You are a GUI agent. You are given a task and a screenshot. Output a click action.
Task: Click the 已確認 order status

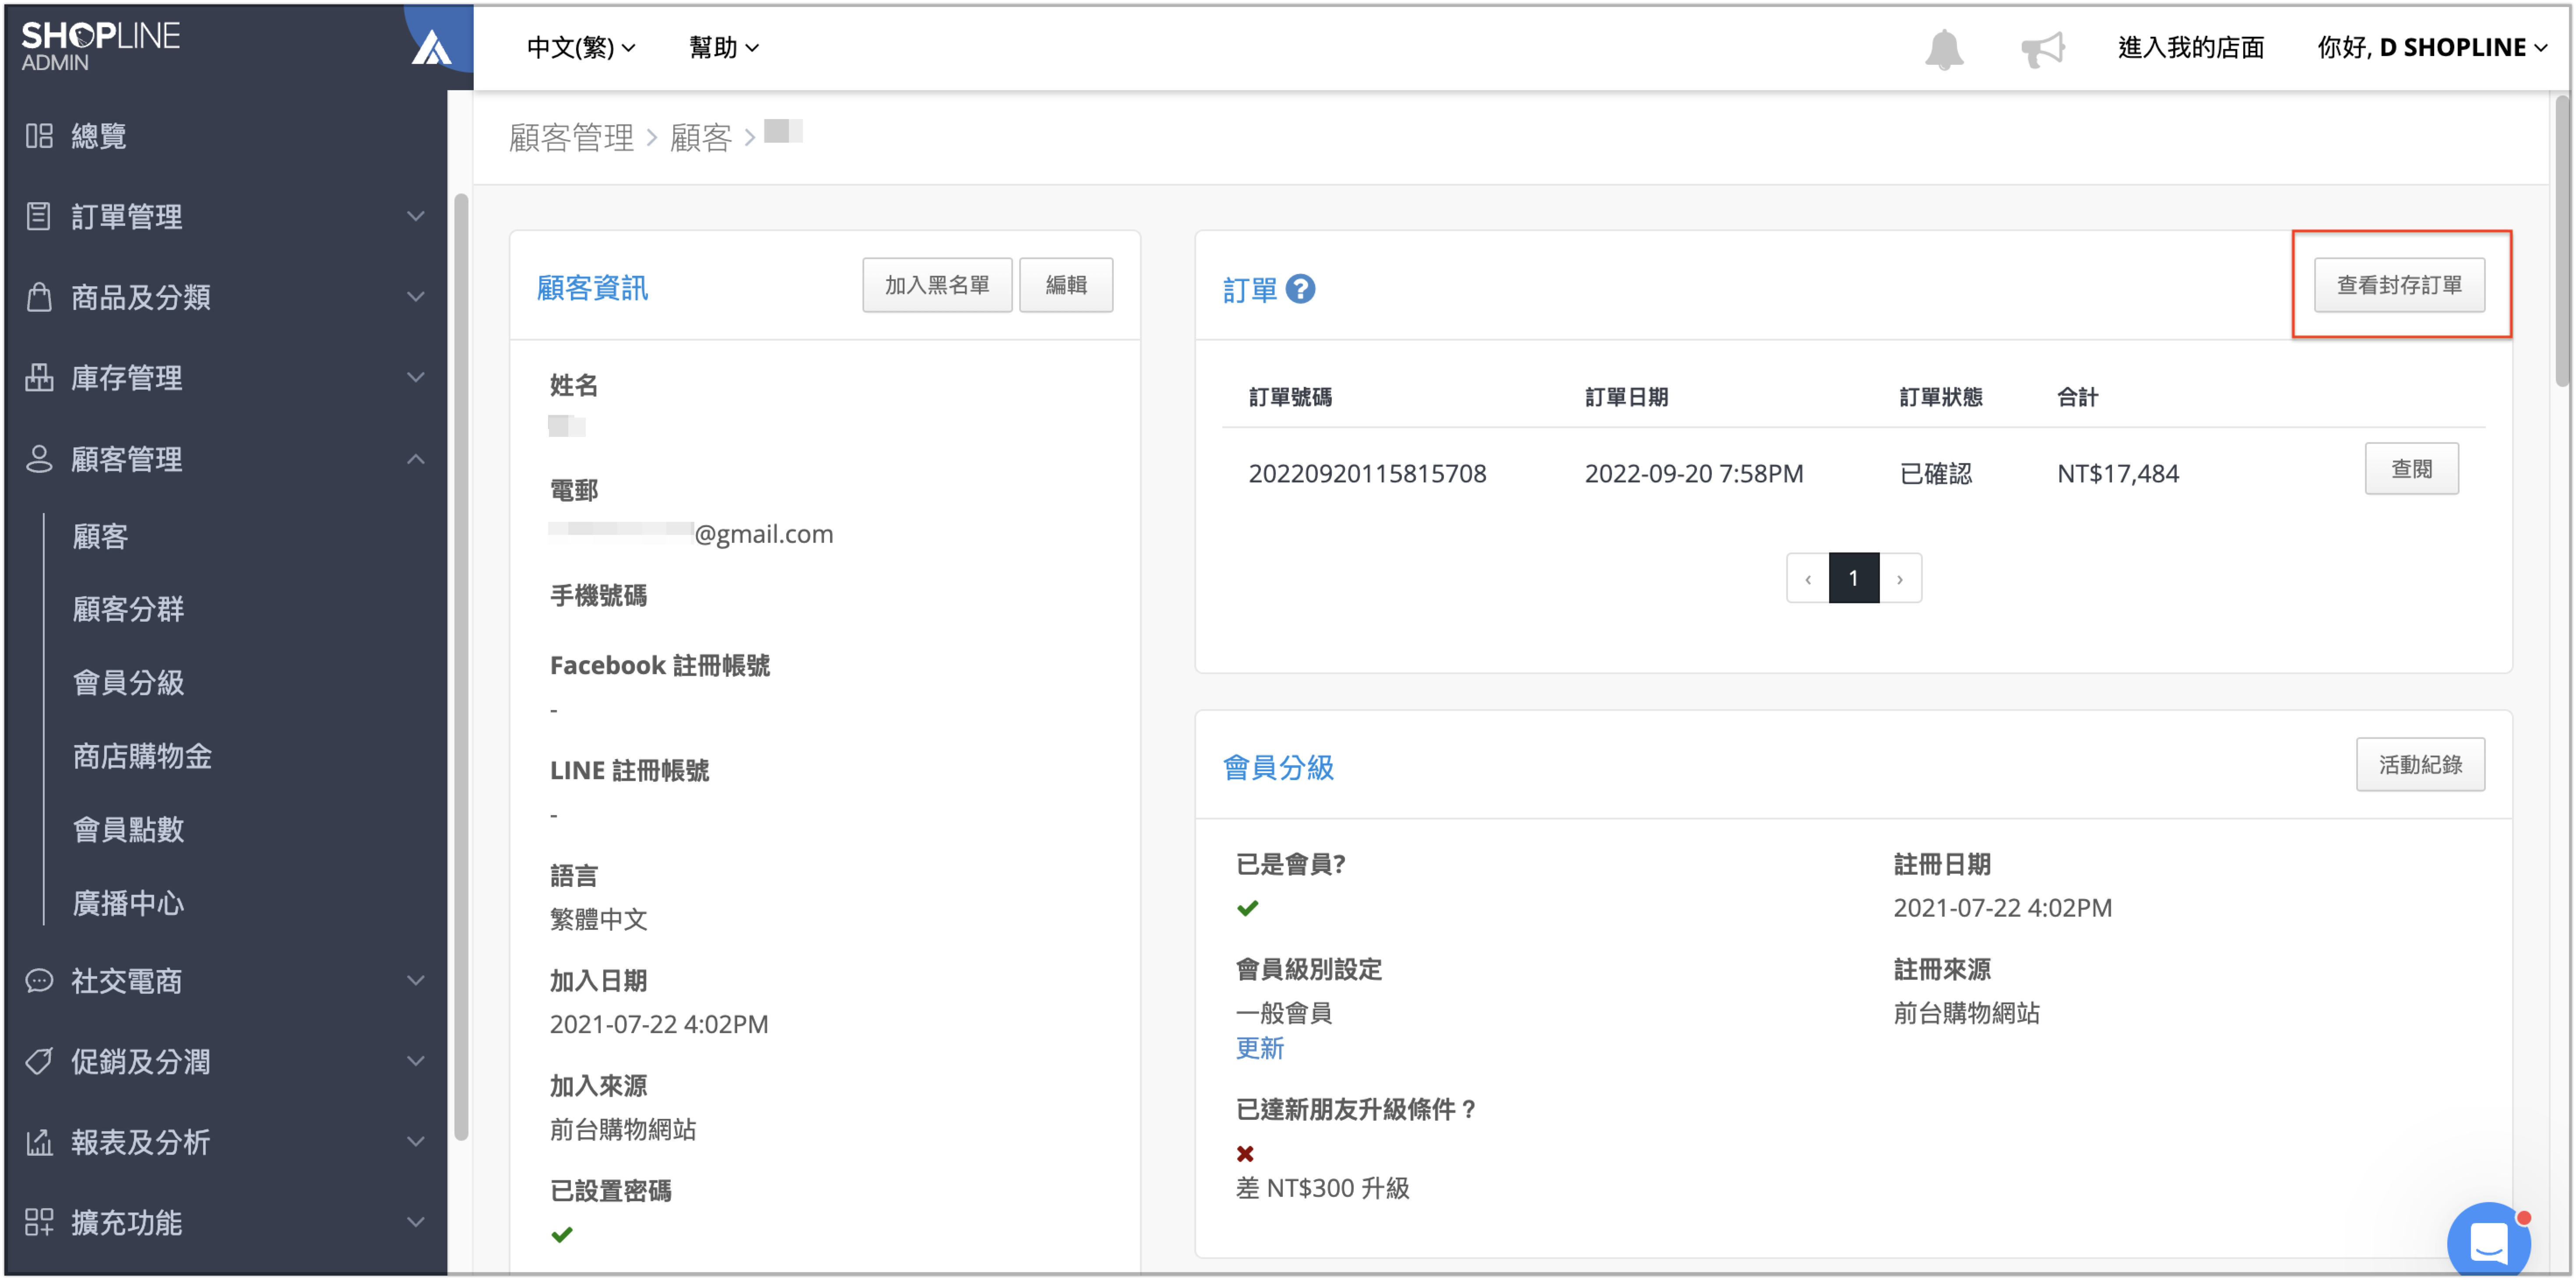click(x=1935, y=473)
